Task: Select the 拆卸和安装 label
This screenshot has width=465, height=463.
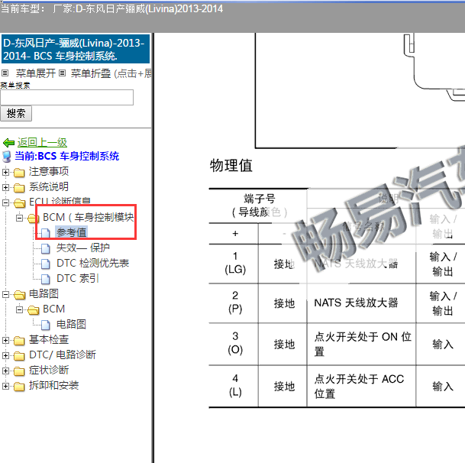Action: pos(53,386)
